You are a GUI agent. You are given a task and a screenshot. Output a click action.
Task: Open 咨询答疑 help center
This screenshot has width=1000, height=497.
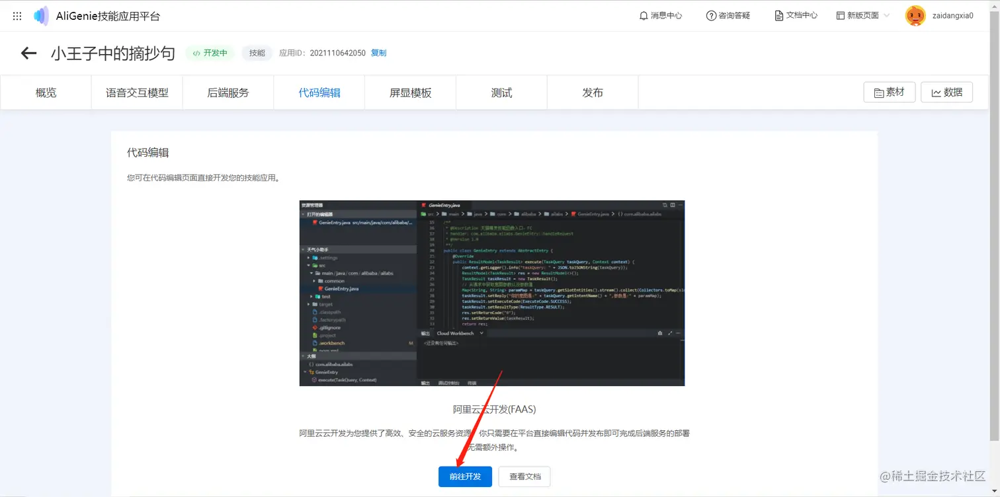pos(728,16)
